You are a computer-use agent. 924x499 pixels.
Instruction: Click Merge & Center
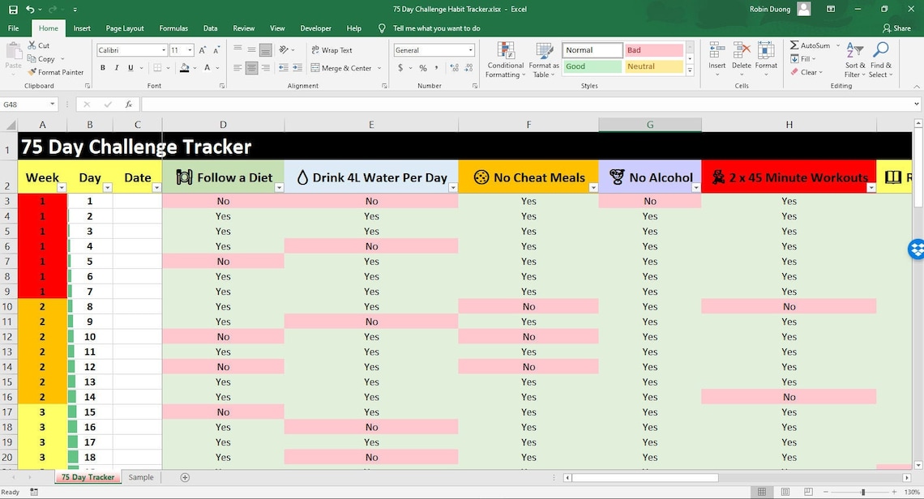(341, 68)
